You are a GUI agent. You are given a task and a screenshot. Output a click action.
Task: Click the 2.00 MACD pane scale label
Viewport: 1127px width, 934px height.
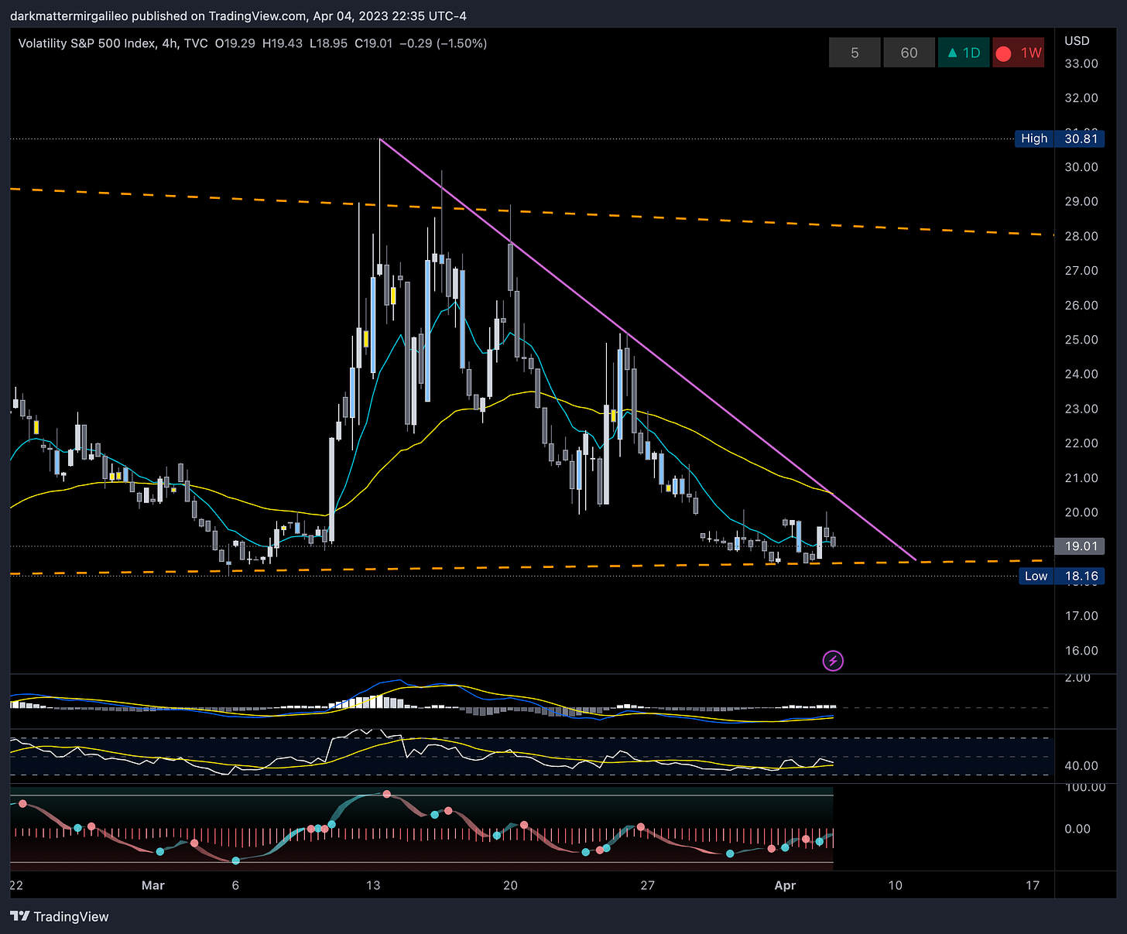point(1077,678)
